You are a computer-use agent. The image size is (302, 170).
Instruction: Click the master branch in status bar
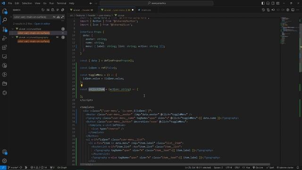(x=13, y=168)
